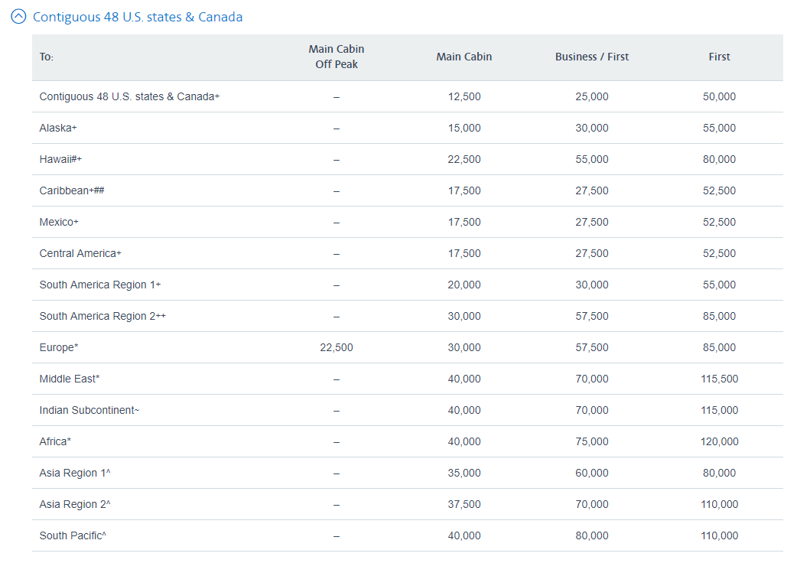Click the 'First' column header
The image size is (797, 563).
coord(719,57)
